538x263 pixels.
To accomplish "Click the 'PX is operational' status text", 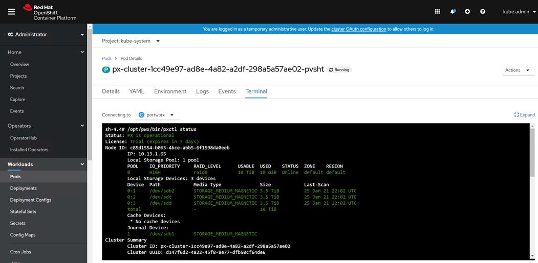I will point(150,135).
